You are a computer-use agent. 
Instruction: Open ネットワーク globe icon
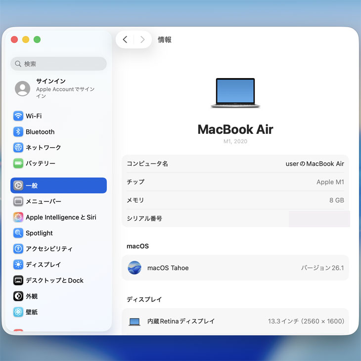[x=18, y=148]
